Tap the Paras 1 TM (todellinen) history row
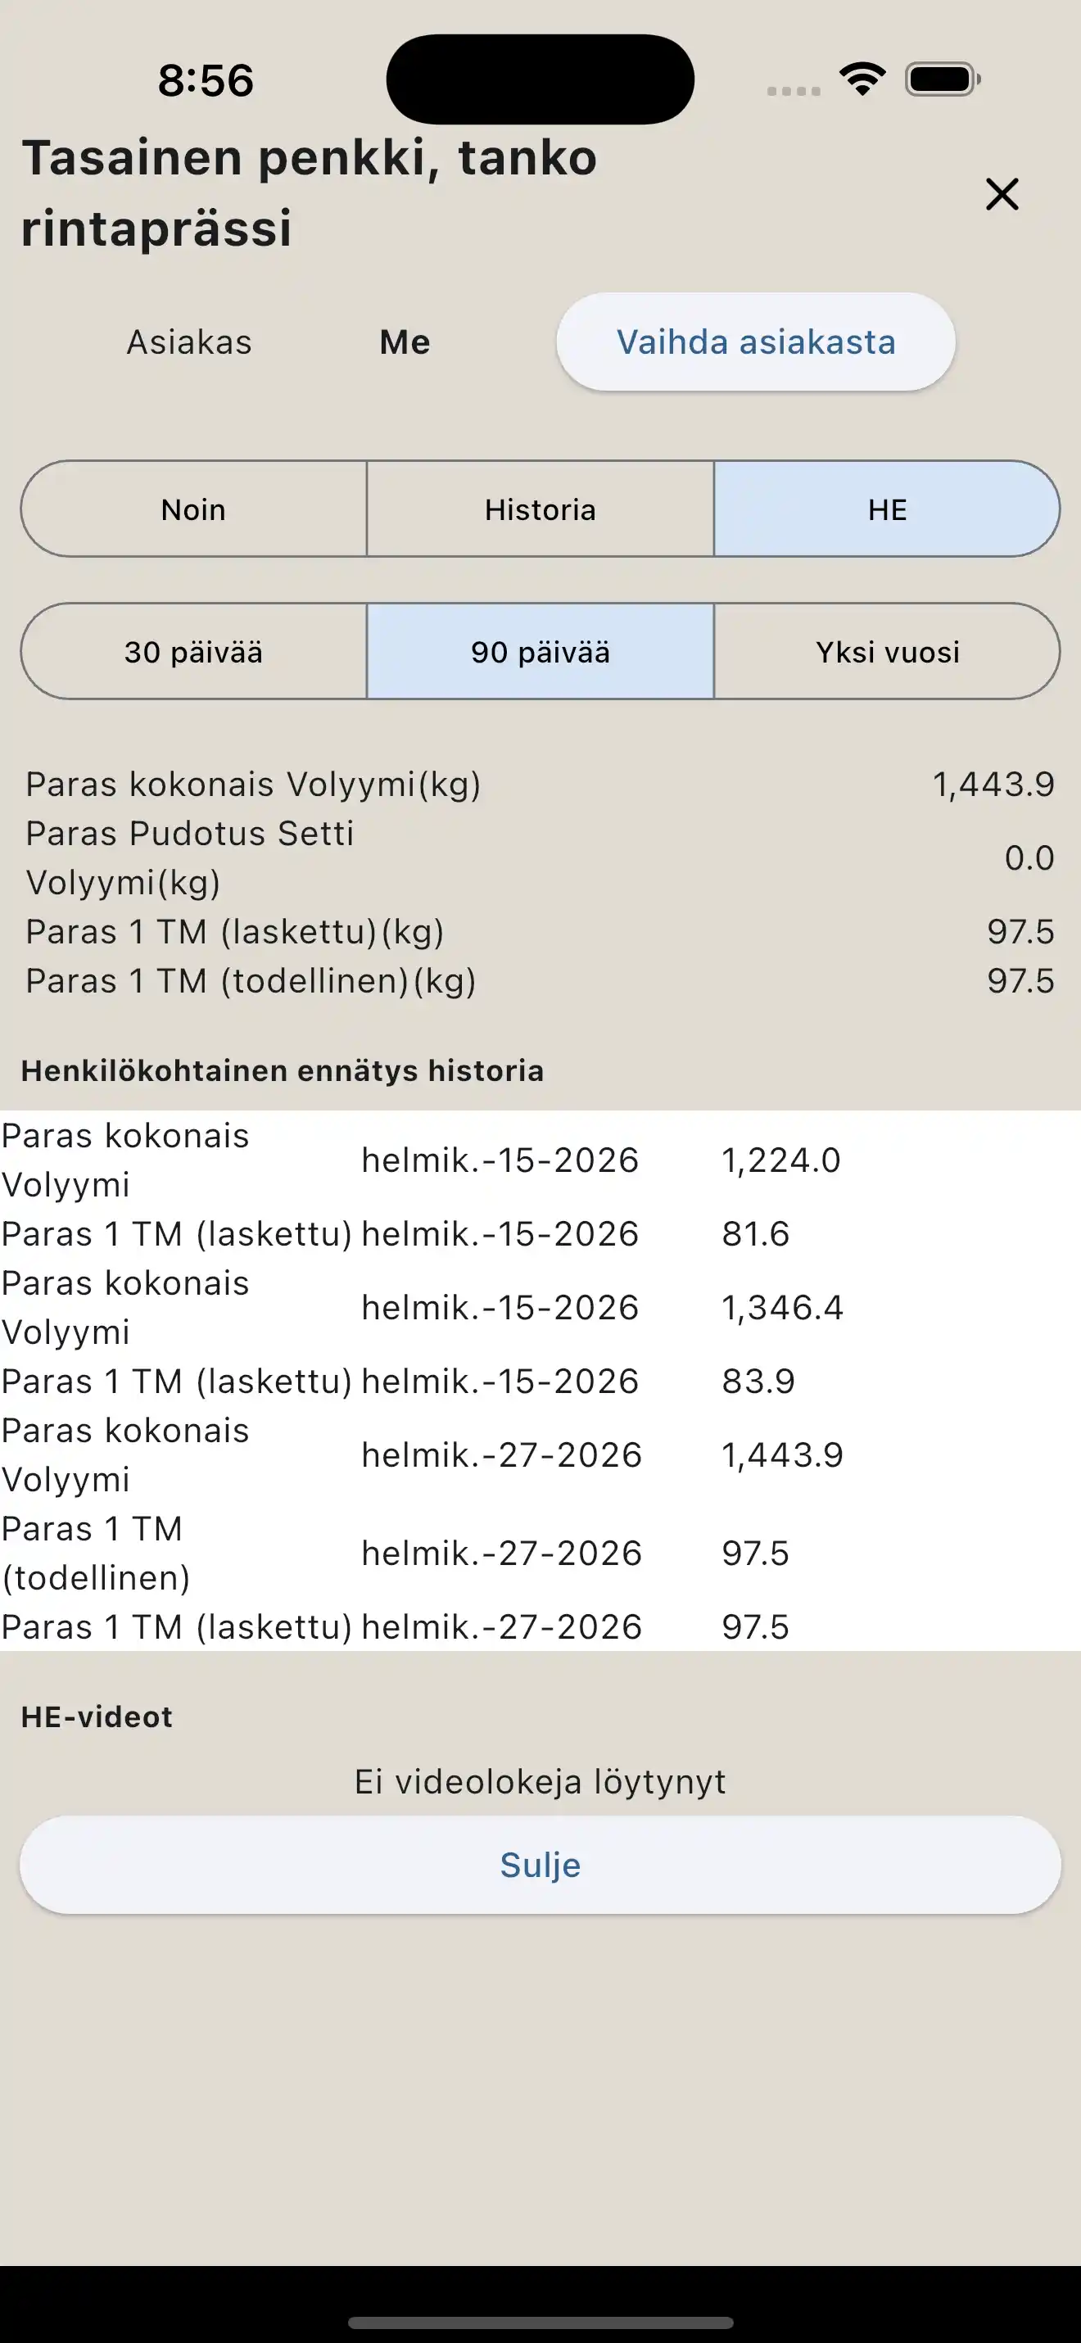This screenshot has width=1081, height=2343. pos(540,1553)
